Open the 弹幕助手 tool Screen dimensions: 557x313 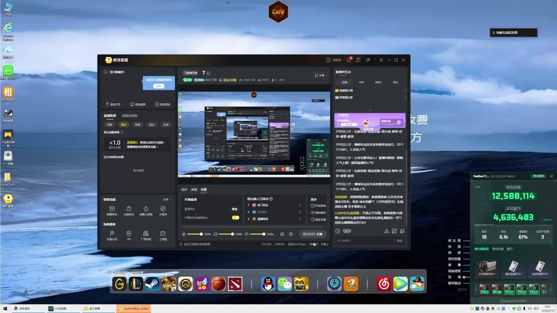coord(112,209)
